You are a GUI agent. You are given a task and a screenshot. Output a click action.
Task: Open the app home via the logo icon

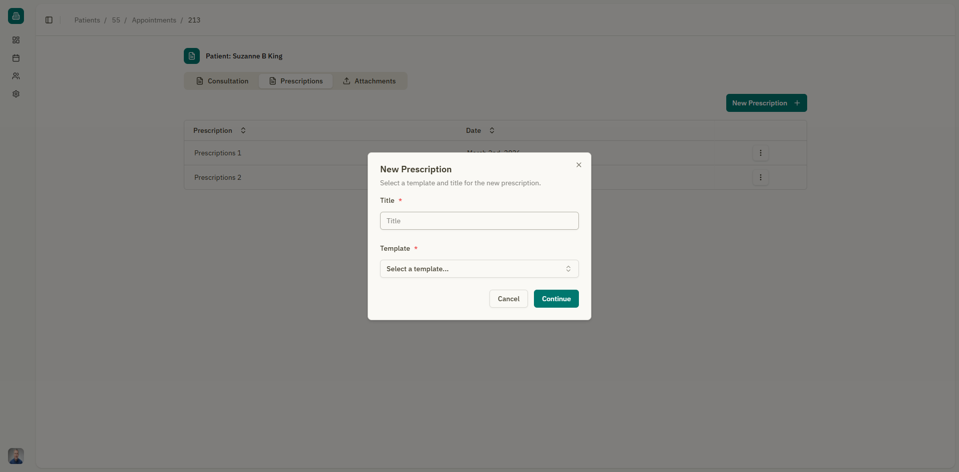tap(15, 15)
